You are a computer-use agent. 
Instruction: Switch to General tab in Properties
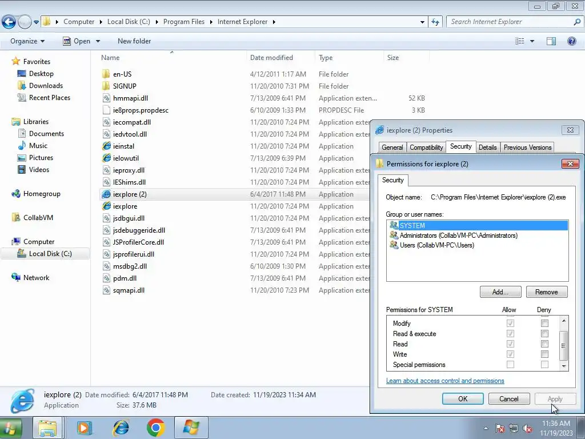click(x=392, y=147)
